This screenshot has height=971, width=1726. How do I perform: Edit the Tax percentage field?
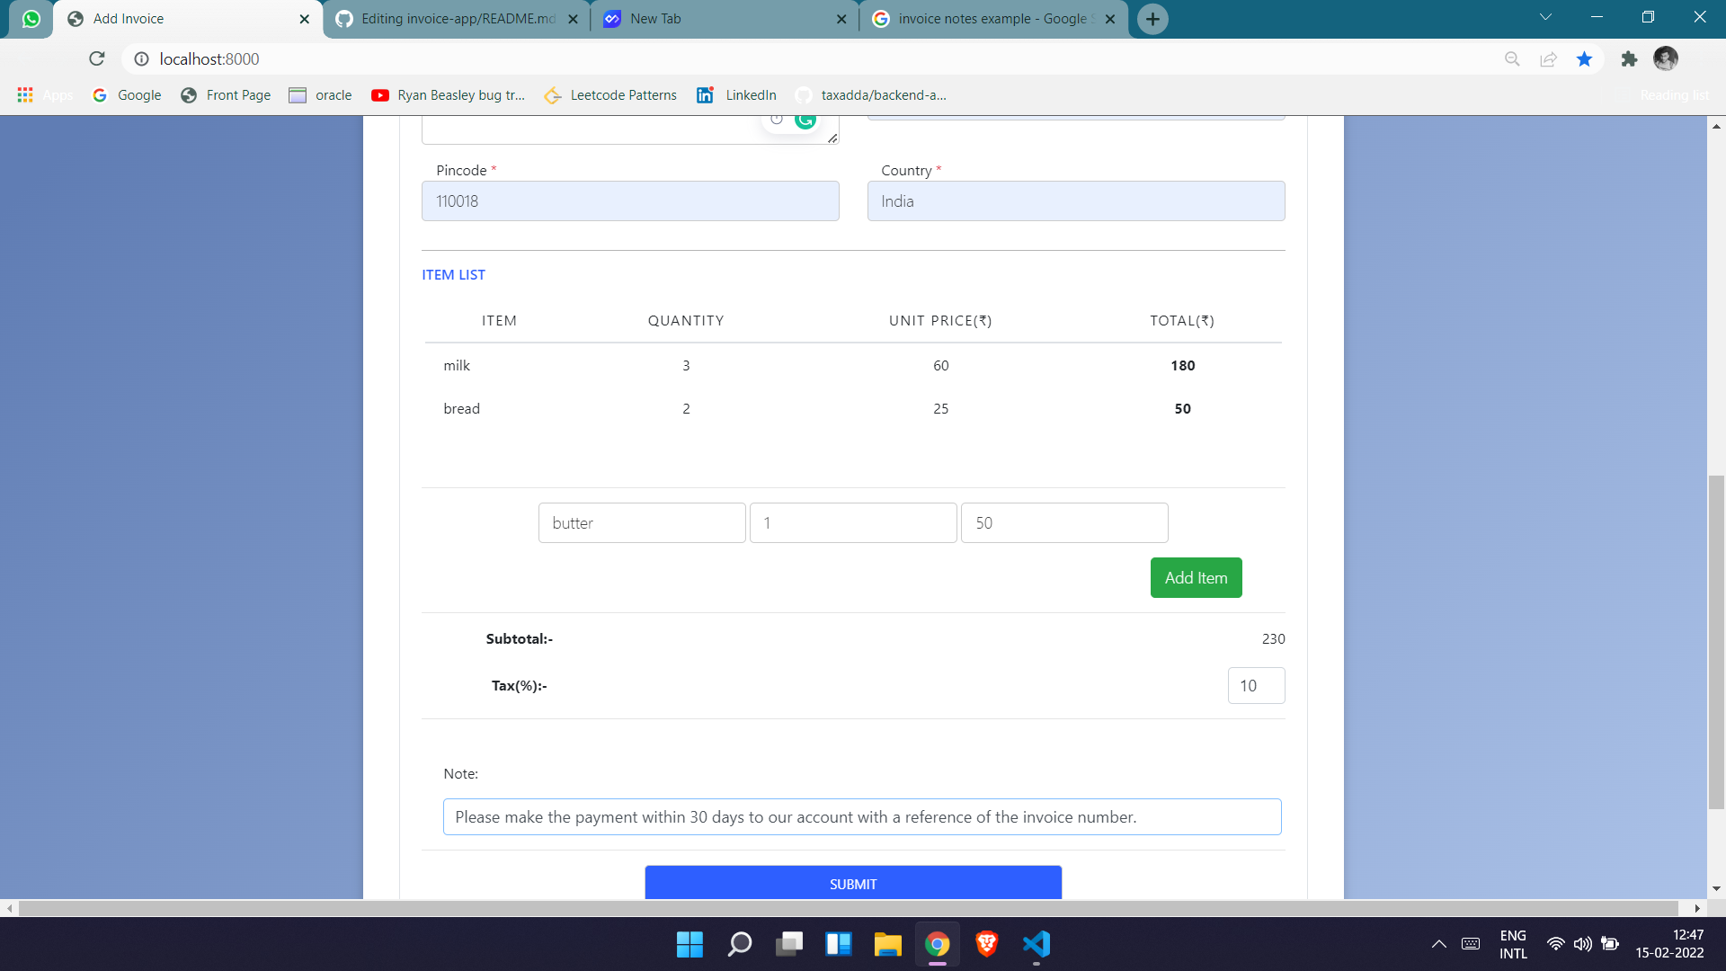1255,685
